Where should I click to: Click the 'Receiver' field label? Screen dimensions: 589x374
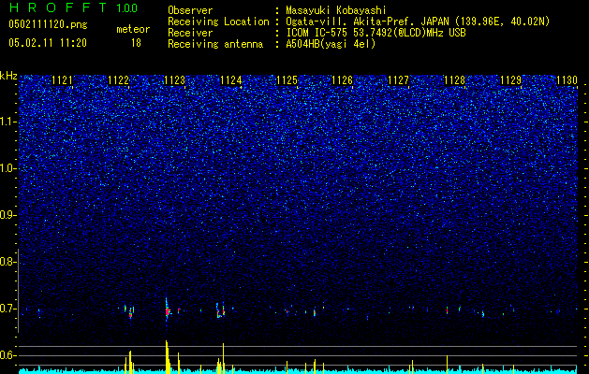(x=190, y=33)
